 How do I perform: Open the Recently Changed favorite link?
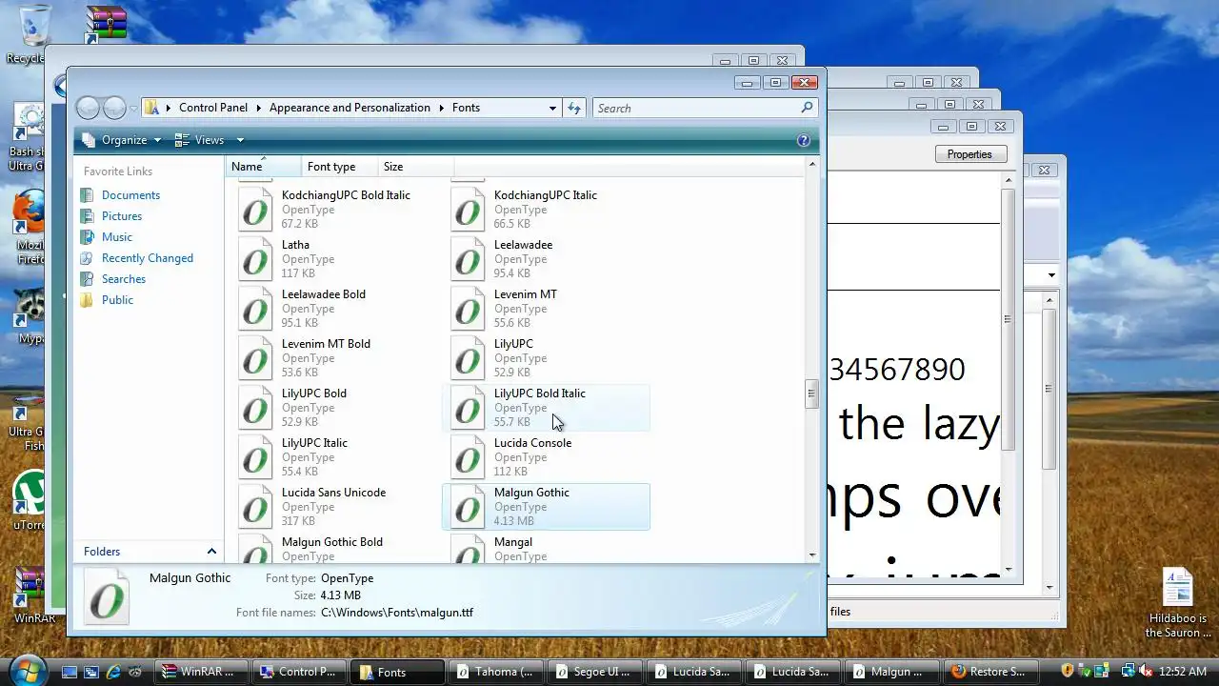[x=148, y=258]
